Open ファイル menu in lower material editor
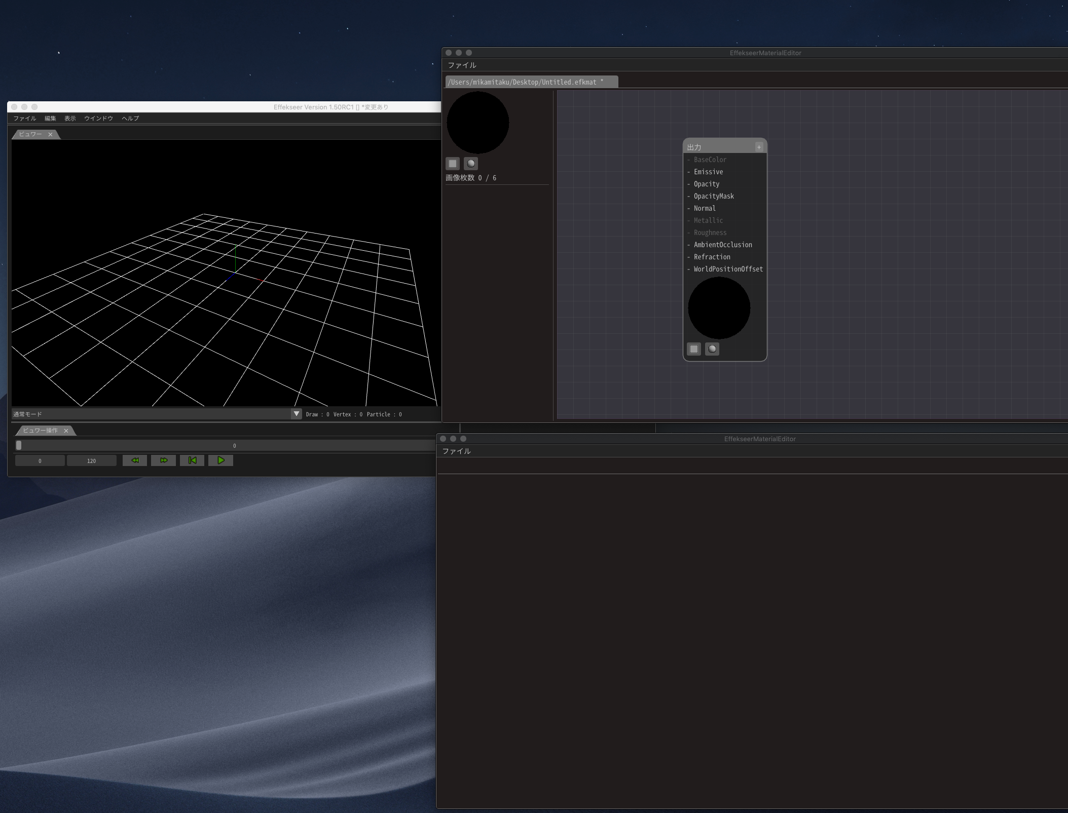1068x813 pixels. coord(456,451)
